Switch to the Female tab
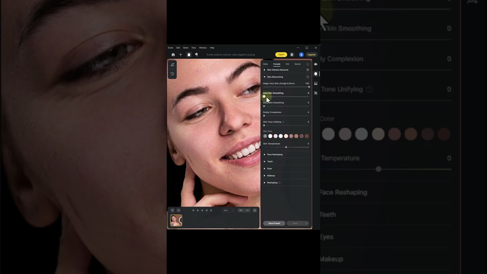Viewport: 487px width, 274px height. point(277,64)
